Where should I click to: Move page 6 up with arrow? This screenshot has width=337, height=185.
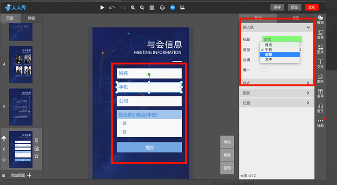click(4, 139)
